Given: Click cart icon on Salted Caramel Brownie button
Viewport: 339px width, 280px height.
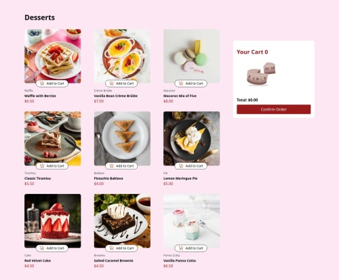Looking at the screenshot, I should (111, 248).
